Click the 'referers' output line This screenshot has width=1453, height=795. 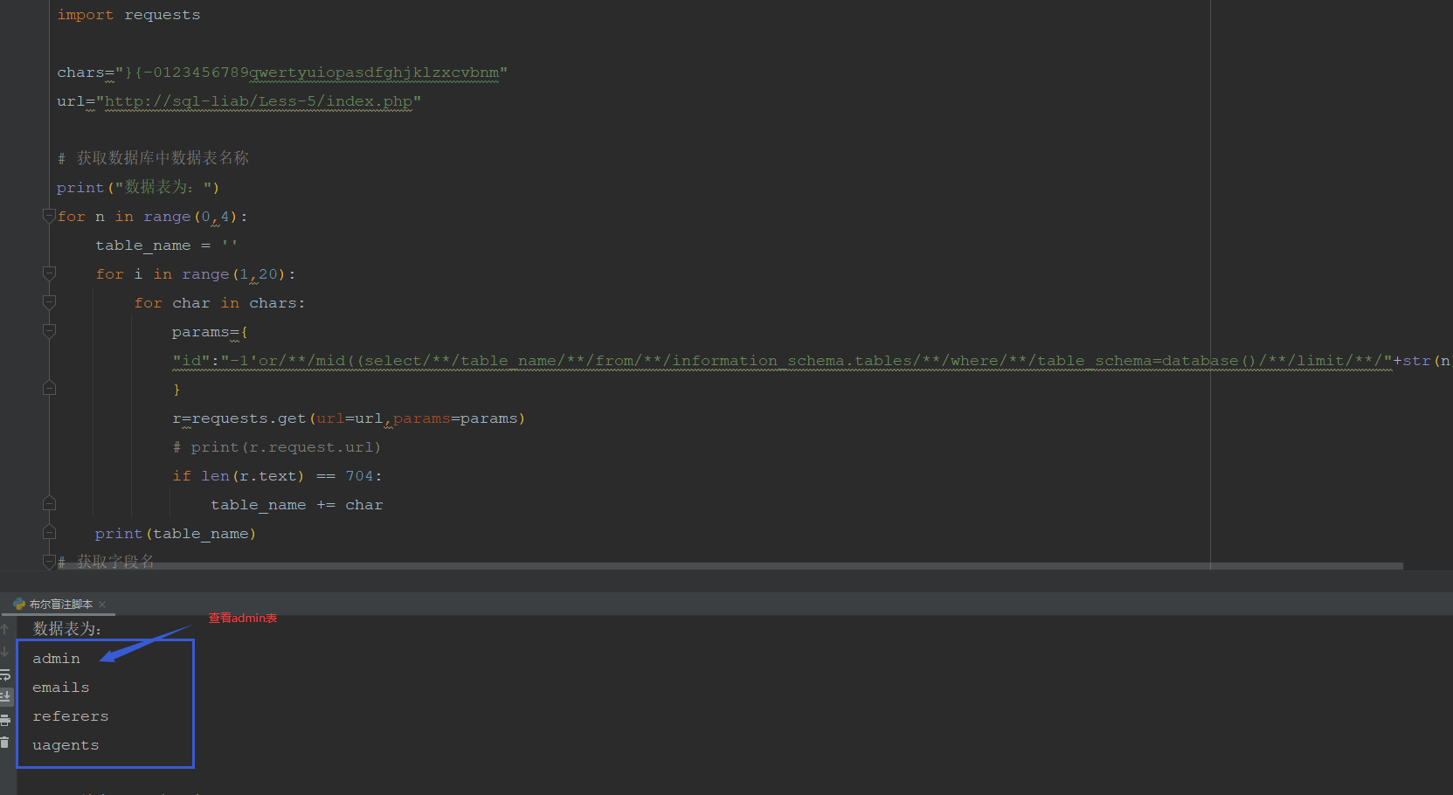pyautogui.click(x=71, y=716)
